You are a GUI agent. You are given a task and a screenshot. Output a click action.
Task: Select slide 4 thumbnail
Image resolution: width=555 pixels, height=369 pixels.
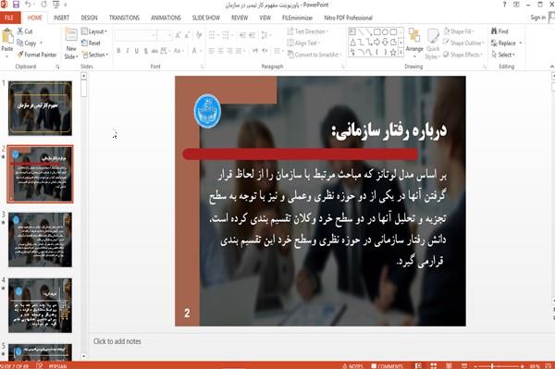(x=40, y=305)
